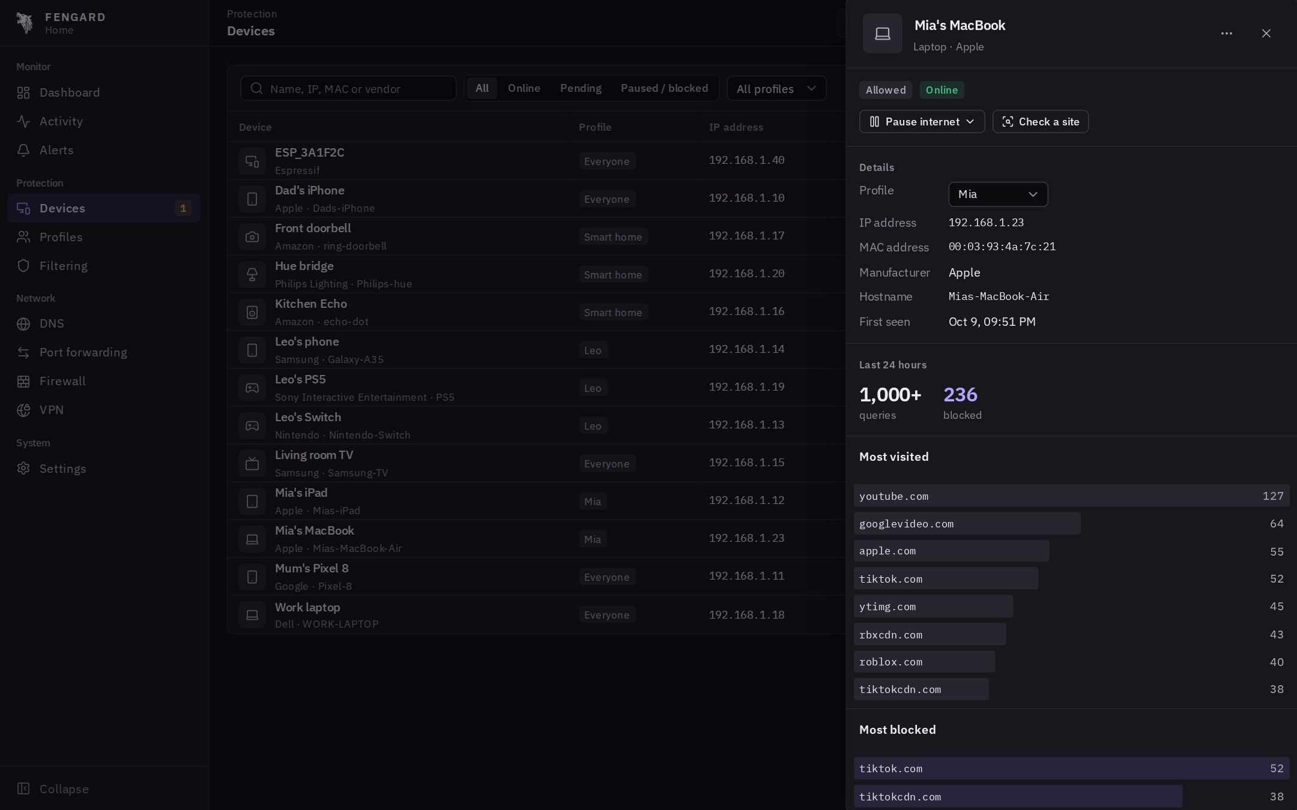This screenshot has width=1297, height=810.
Task: Click the Fengard logo
Action: pos(25,23)
